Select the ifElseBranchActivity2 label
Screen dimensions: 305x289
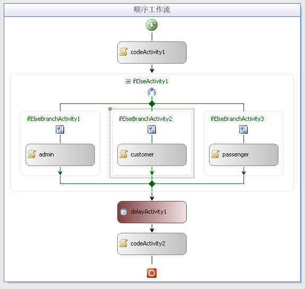145,119
